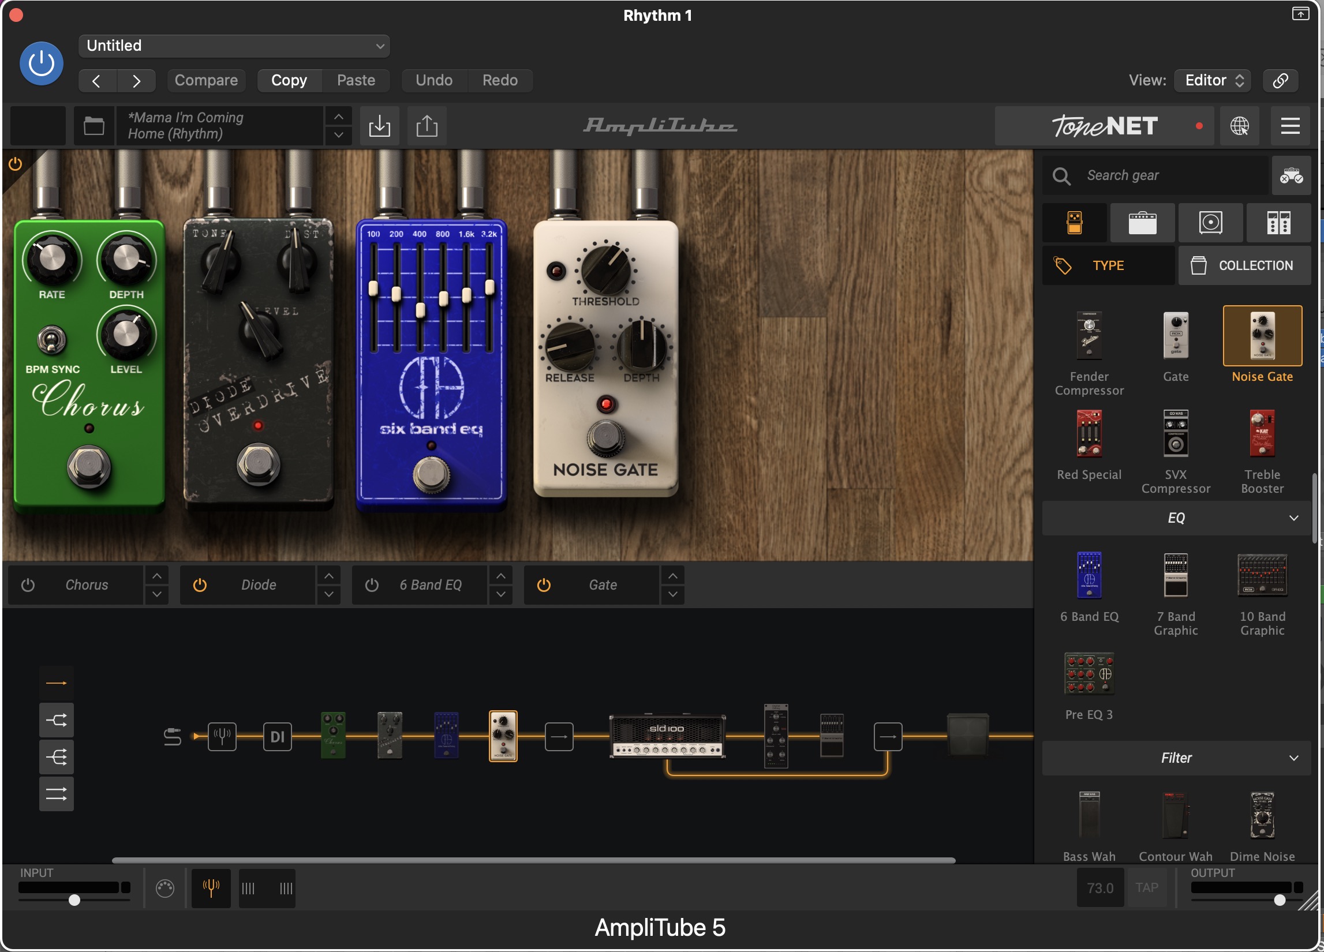Screen dimensions: 1324x952
Task: Open the tuner in bottom bar
Action: click(x=211, y=888)
